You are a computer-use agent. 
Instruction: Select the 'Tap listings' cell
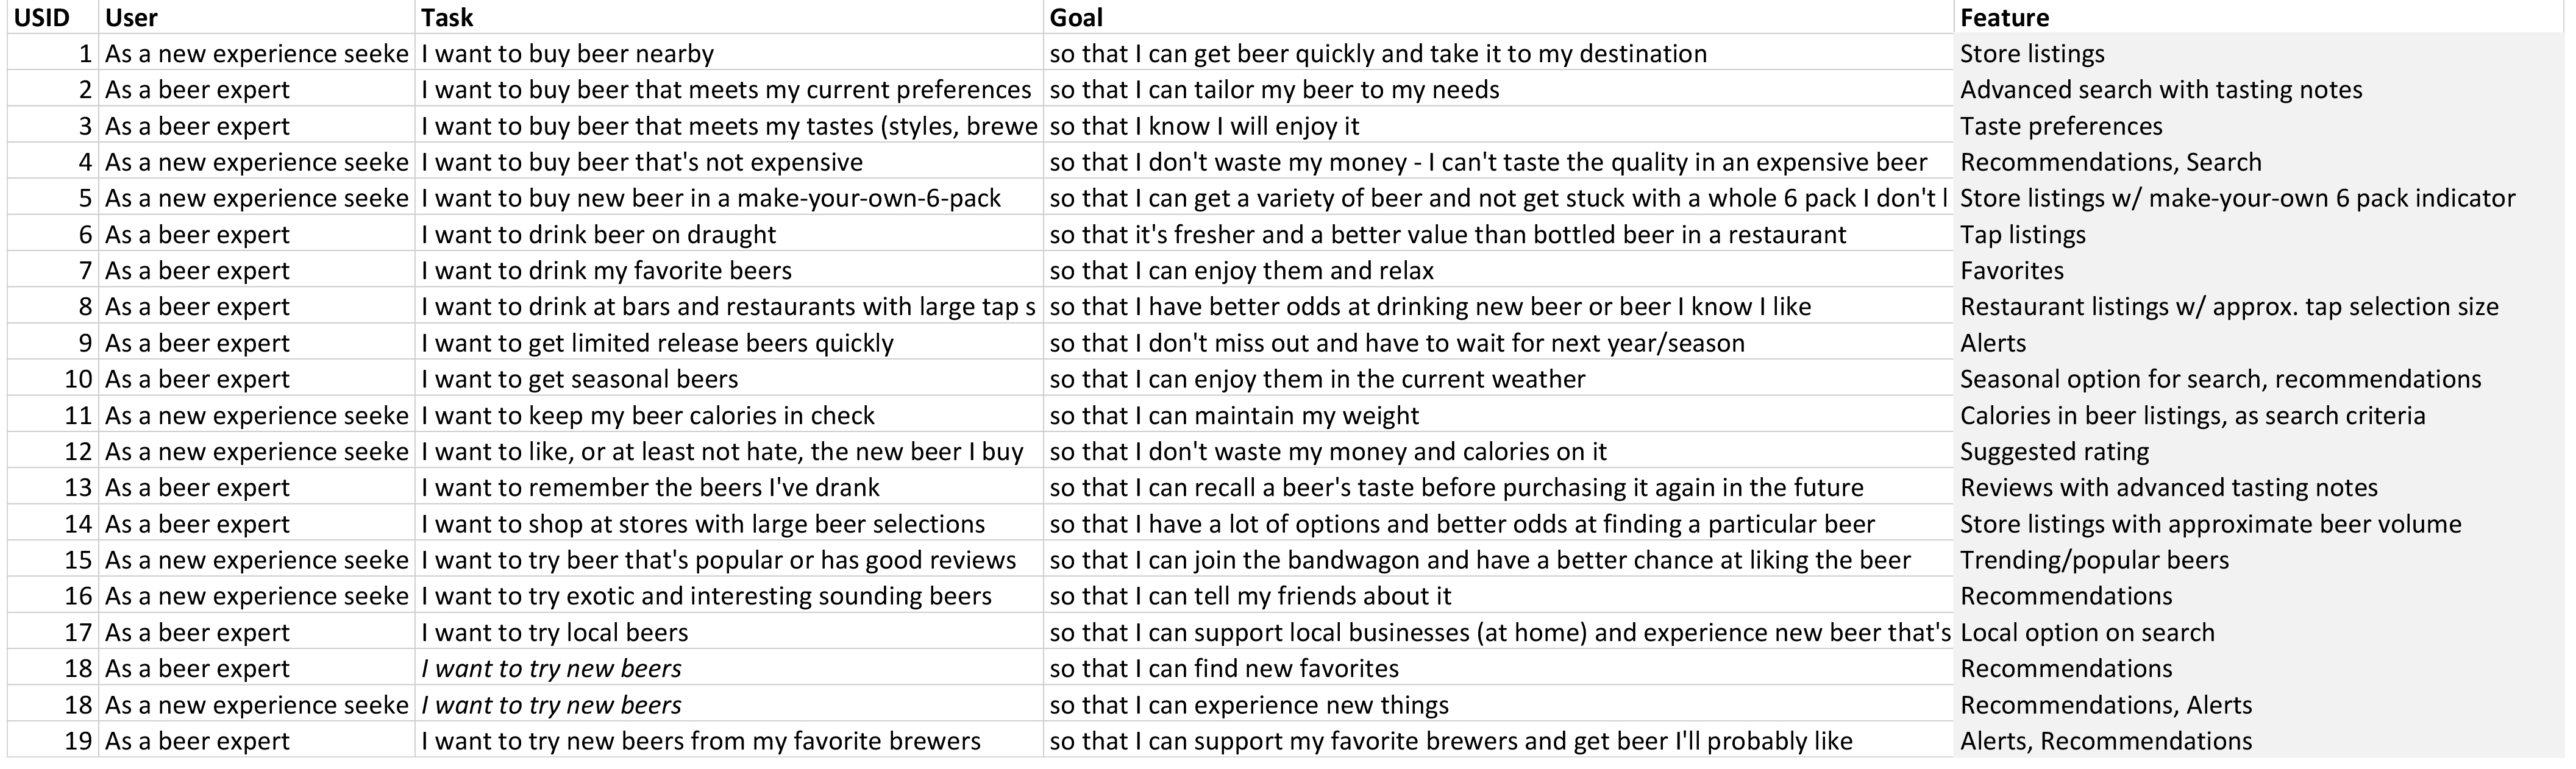pyautogui.click(x=2259, y=234)
